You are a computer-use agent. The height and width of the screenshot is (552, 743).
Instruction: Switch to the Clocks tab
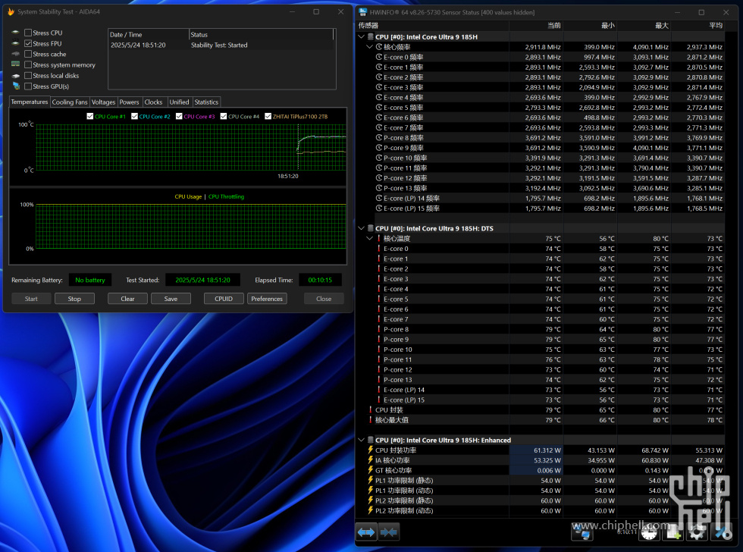click(x=153, y=102)
